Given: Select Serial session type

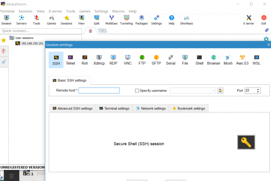Looking at the screenshot, I should (x=171, y=60).
